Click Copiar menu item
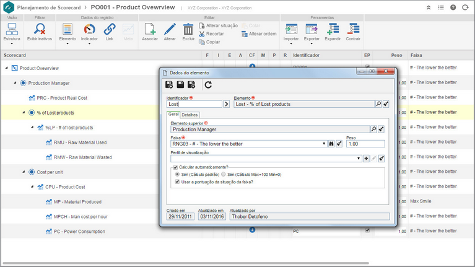The width and height of the screenshot is (475, 267). tap(209, 42)
